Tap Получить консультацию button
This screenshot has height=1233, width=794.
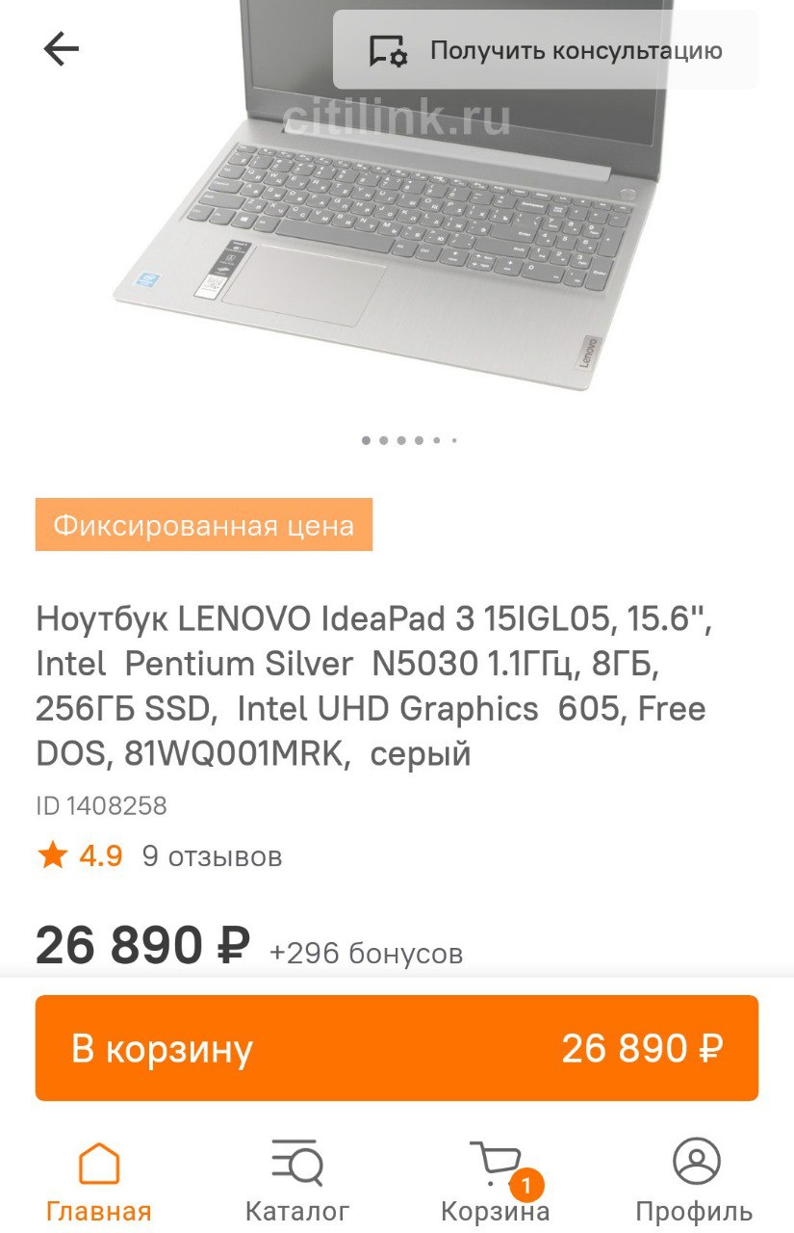(x=546, y=50)
